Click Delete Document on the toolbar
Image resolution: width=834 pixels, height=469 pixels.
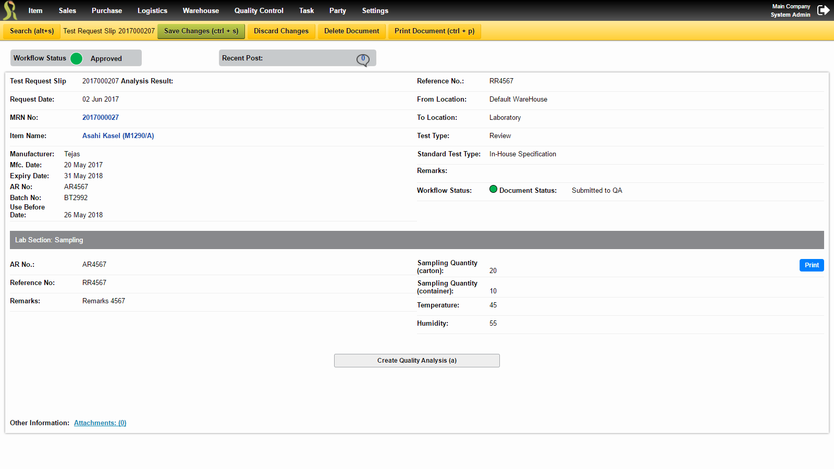click(351, 31)
